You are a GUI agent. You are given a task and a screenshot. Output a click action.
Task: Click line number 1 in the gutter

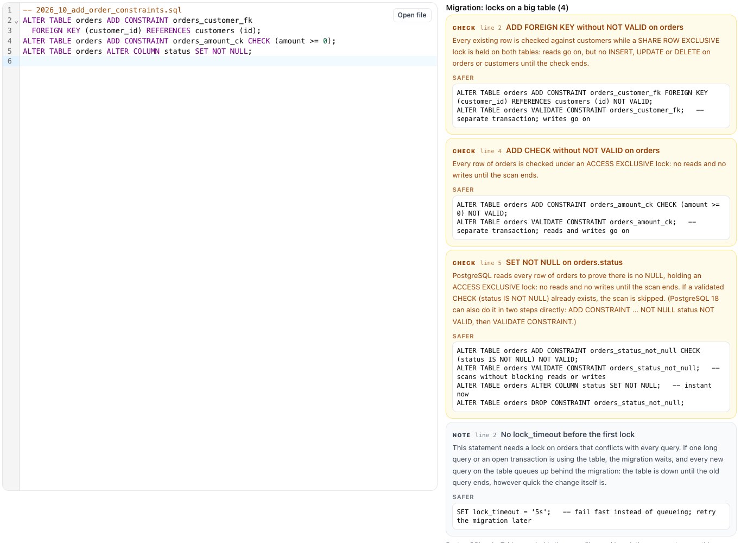point(9,10)
